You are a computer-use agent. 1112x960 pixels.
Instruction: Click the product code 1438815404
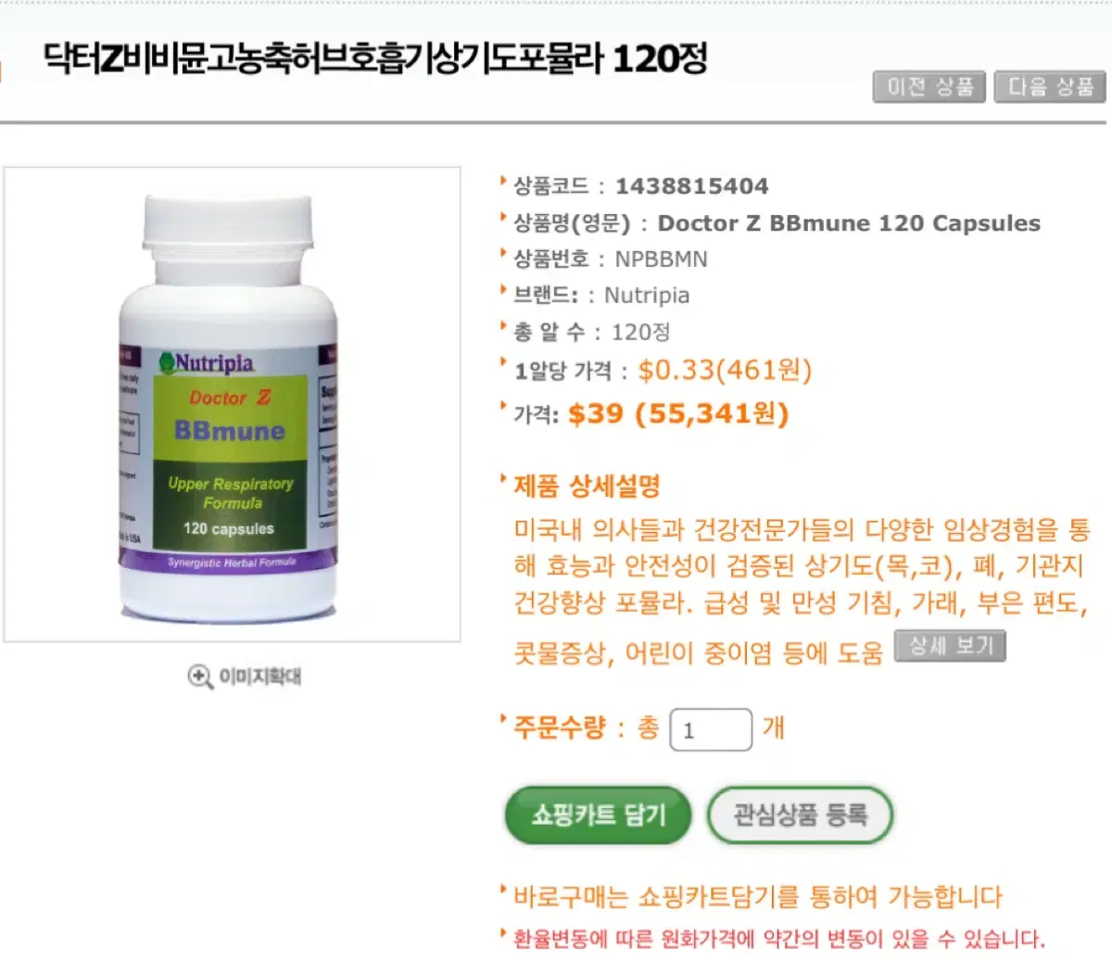point(691,186)
